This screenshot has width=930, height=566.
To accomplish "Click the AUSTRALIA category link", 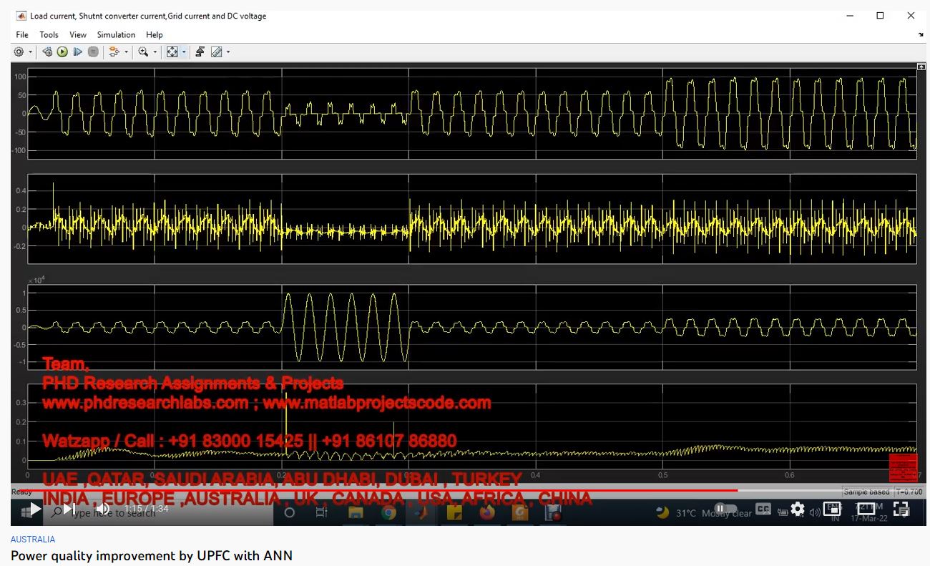I will [33, 540].
